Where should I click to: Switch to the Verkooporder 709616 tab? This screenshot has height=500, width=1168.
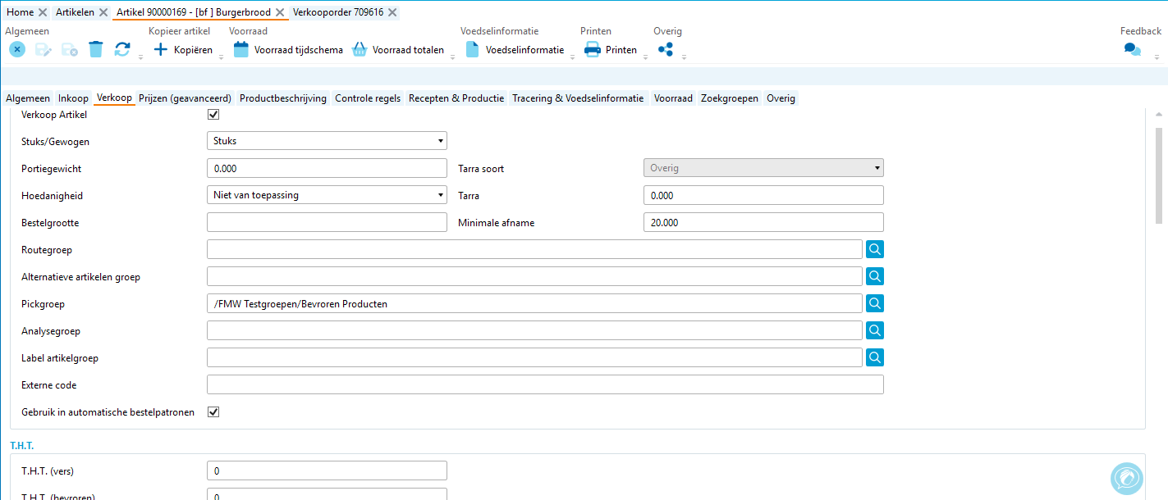[338, 12]
